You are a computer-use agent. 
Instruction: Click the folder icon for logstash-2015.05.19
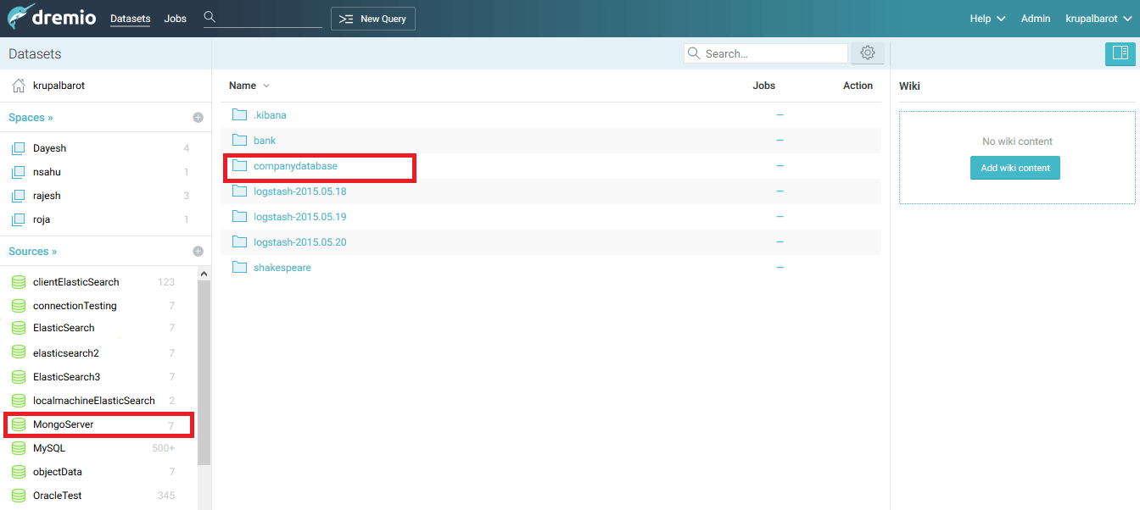239,217
